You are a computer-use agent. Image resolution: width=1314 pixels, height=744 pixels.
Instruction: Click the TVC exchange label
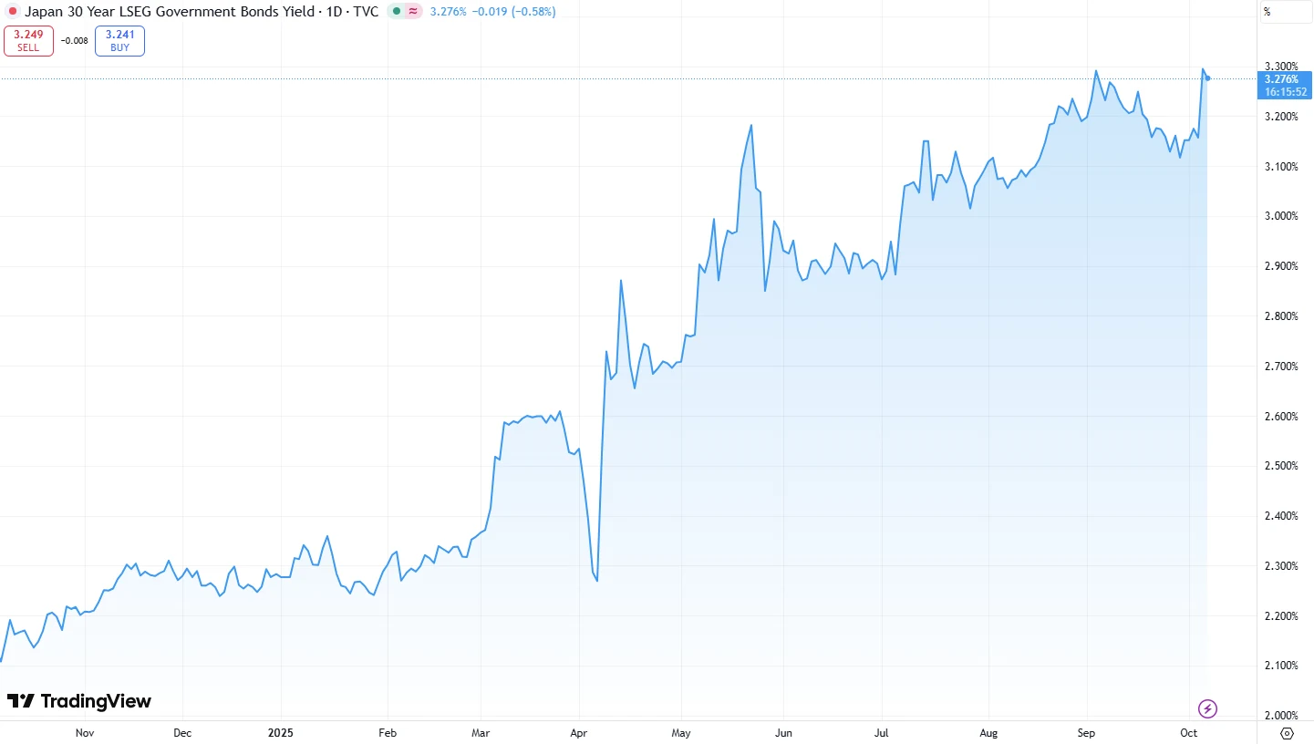366,12
